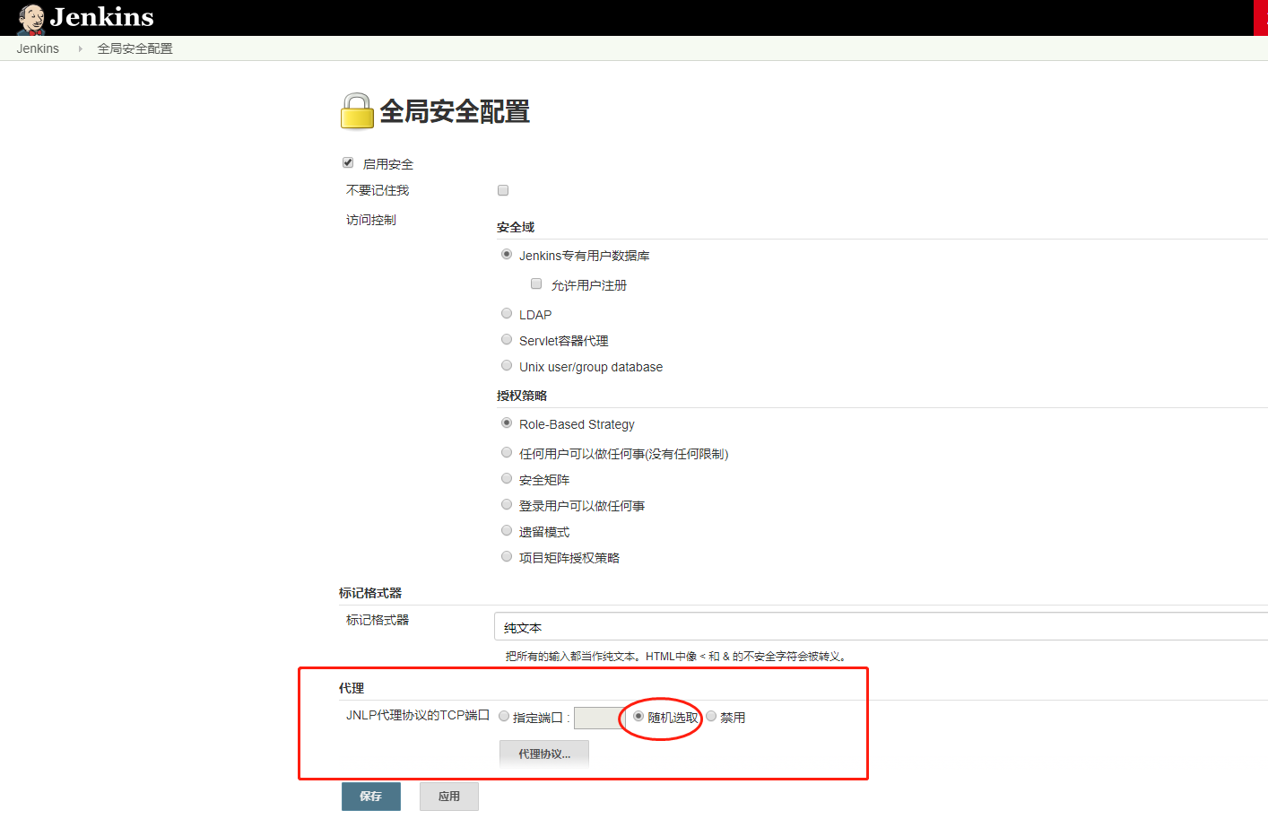Open the Jenkins title text link

pyautogui.click(x=102, y=17)
